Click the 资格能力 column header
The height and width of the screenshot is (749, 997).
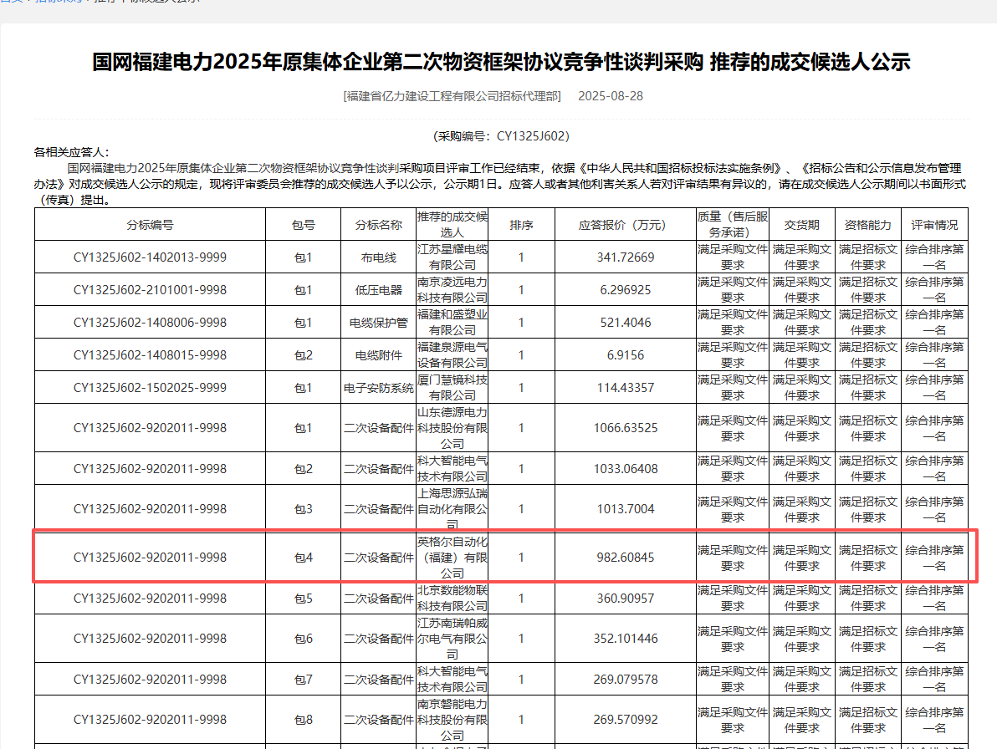click(868, 225)
